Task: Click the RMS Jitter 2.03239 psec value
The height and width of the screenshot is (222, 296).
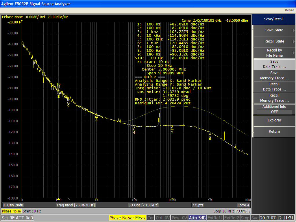Action: point(163,99)
